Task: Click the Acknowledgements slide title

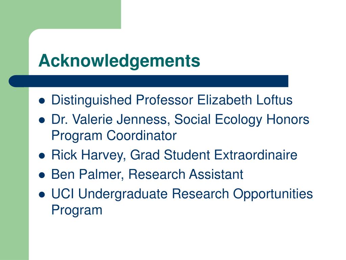Action: pos(119,61)
